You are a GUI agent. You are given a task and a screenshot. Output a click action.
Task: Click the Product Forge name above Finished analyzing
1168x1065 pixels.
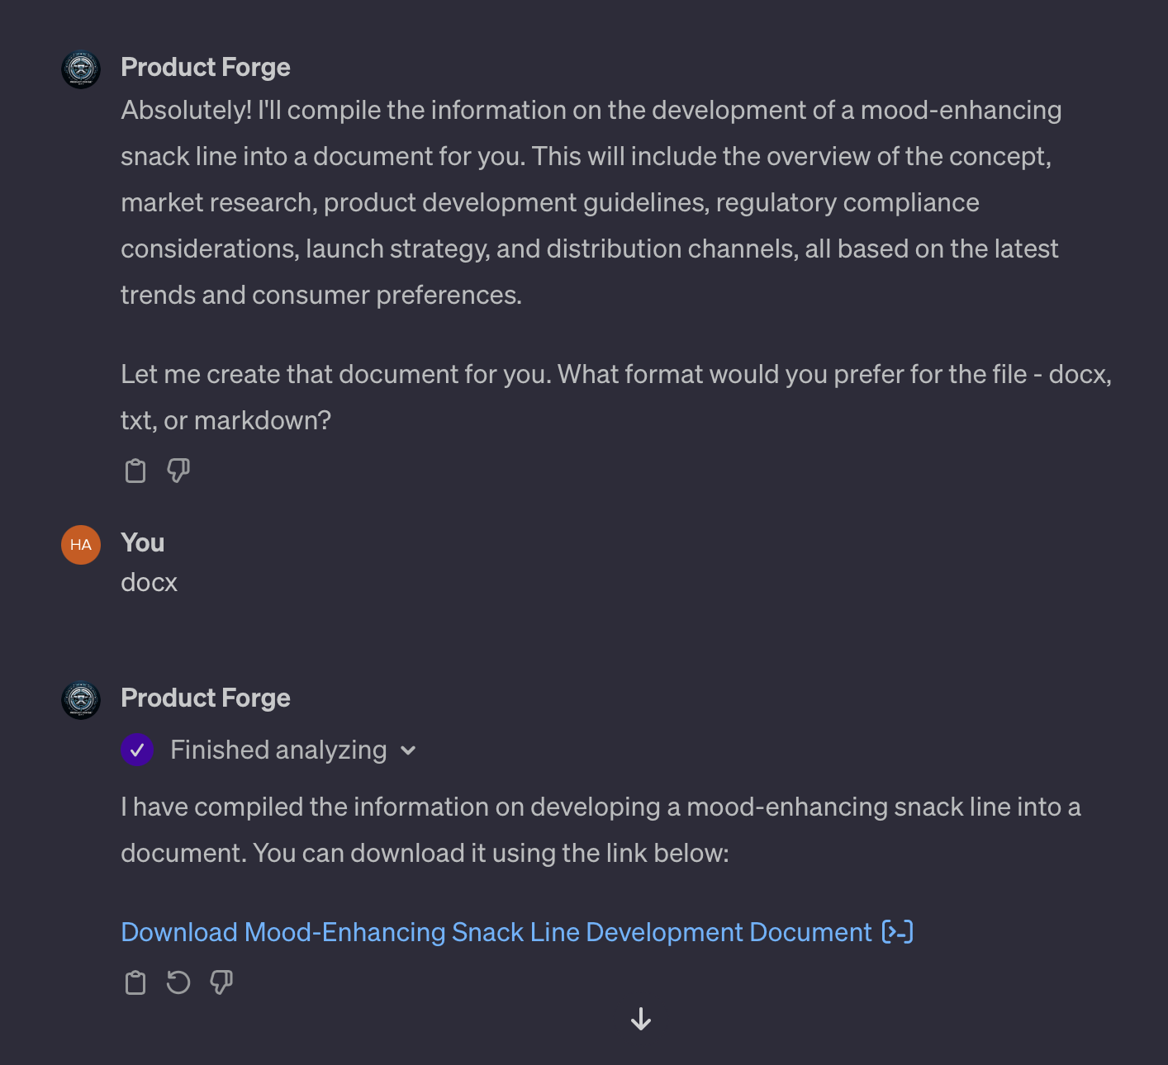pyautogui.click(x=206, y=698)
